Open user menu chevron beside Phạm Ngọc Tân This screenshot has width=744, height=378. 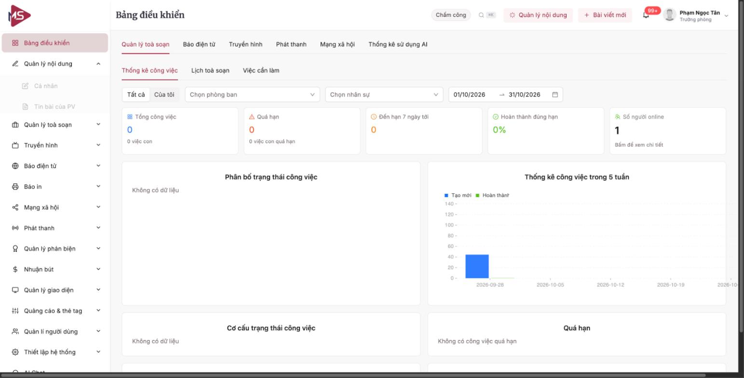pos(726,15)
